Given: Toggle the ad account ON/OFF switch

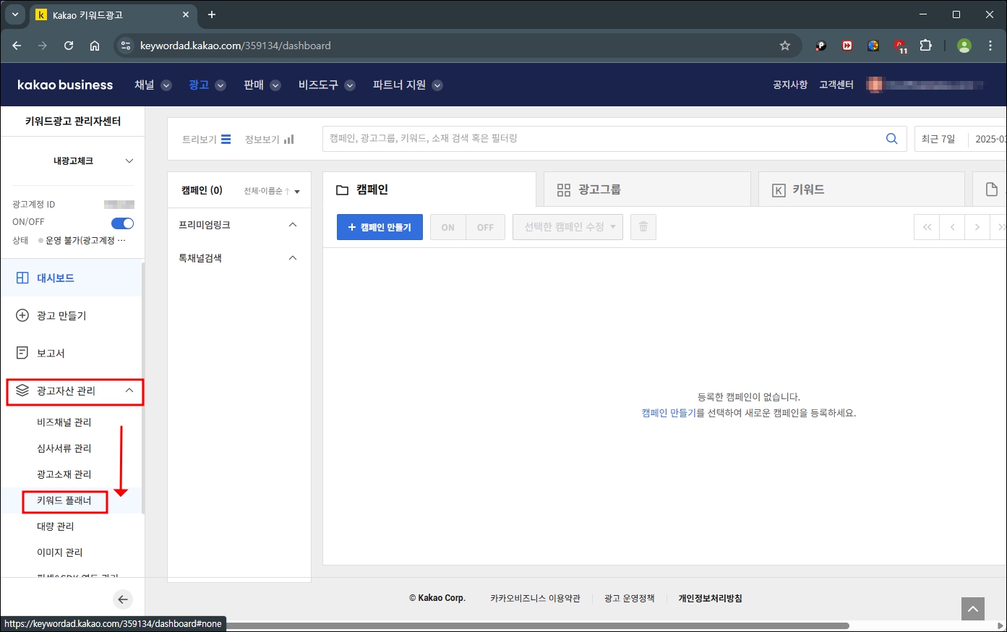Looking at the screenshot, I should coord(123,222).
